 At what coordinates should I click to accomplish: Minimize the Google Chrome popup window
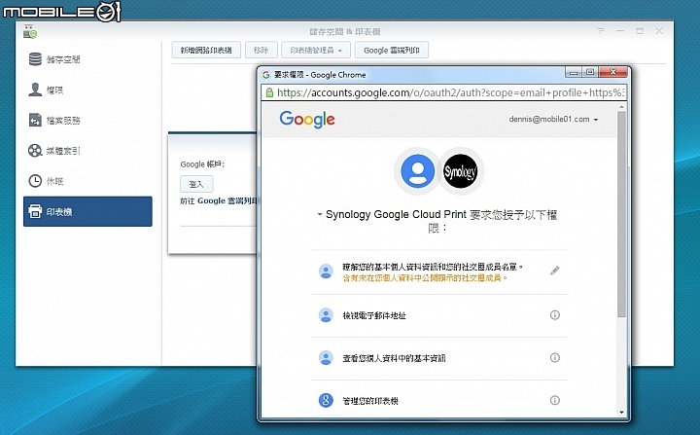[x=574, y=72]
